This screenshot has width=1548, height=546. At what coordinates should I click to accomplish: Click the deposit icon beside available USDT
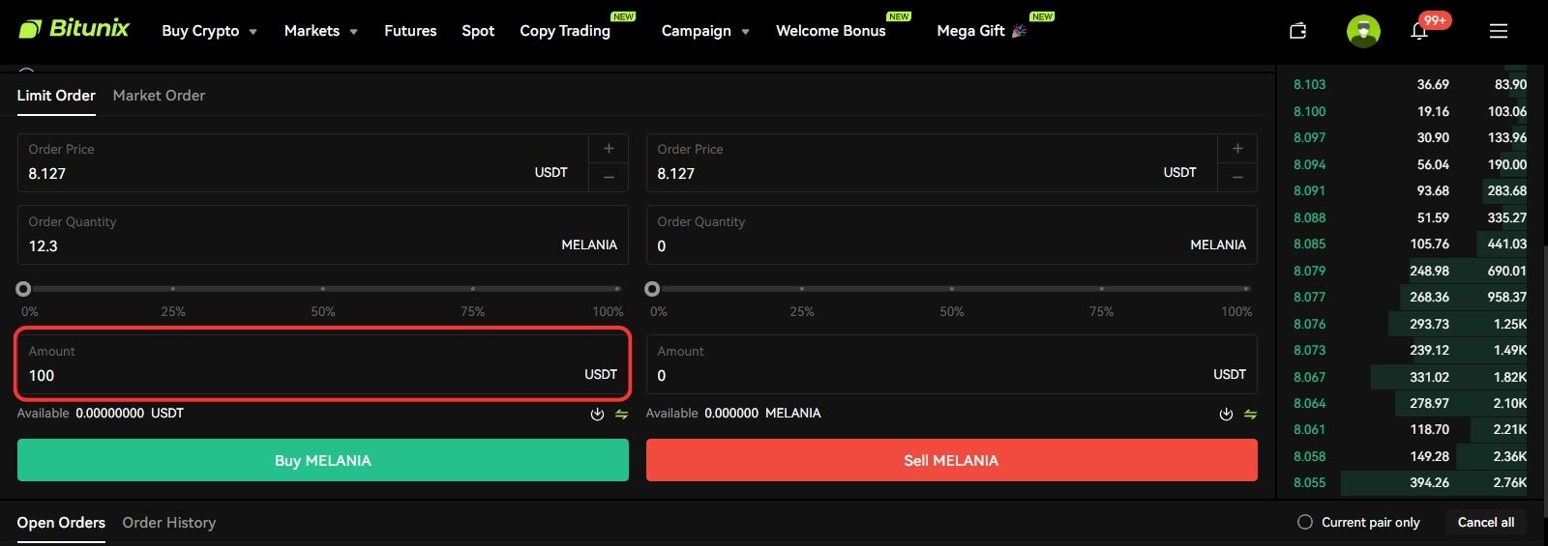click(x=597, y=414)
